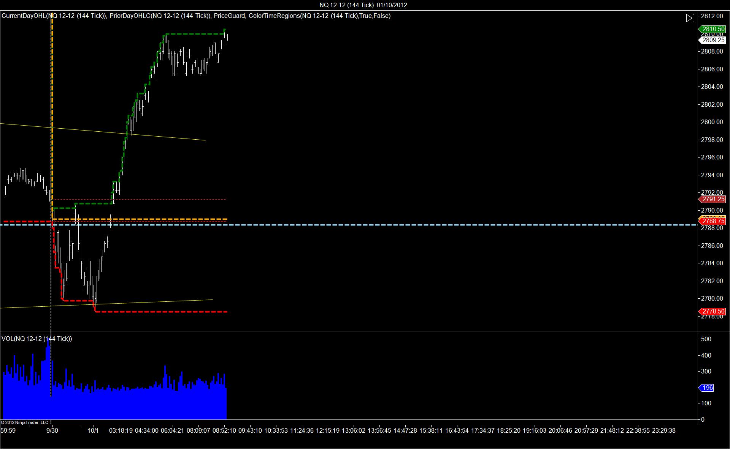Click the lower yellow trend line

point(106,304)
